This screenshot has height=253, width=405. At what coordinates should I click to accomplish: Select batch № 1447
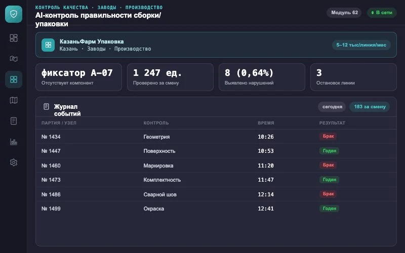coord(51,151)
